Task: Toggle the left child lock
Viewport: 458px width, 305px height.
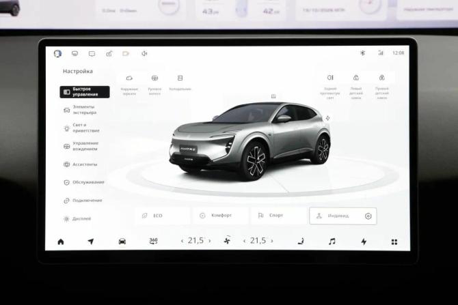Action: 355,87
